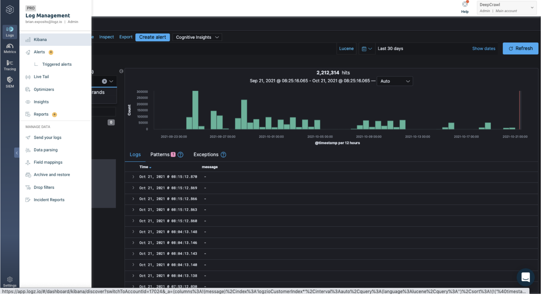The width and height of the screenshot is (541, 295).
Task: Open the Logs section in sidebar
Action: [10, 32]
